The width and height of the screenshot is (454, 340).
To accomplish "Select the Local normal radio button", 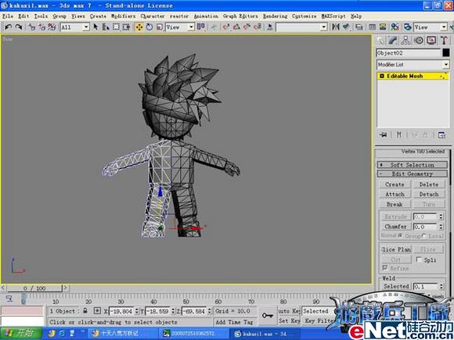I will [x=424, y=235].
